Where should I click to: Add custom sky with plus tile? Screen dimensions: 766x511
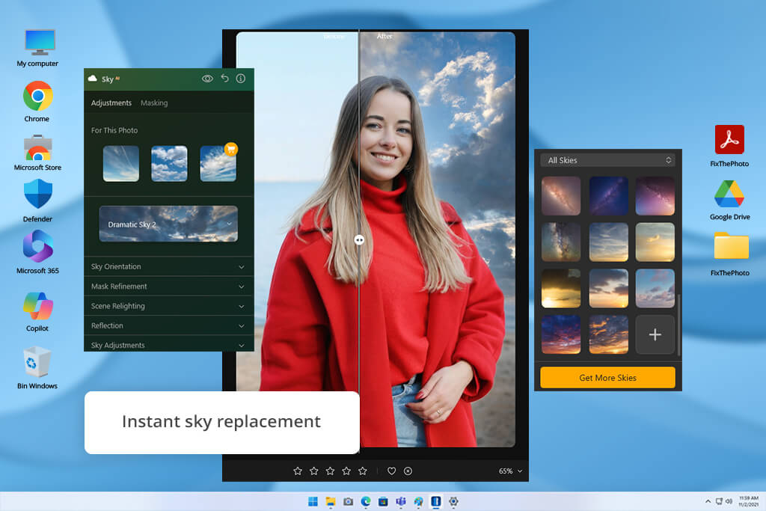(655, 334)
